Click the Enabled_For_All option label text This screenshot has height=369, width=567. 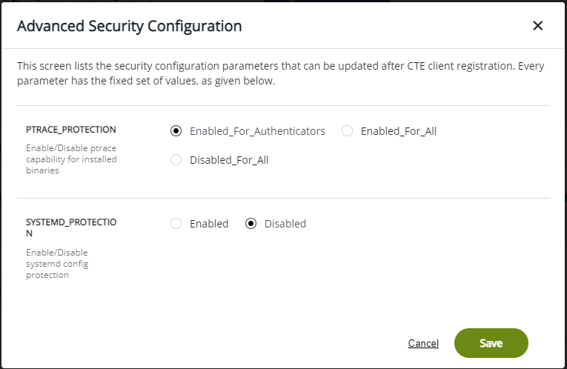(x=398, y=131)
